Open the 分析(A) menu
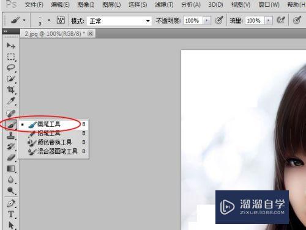 click(191, 5)
